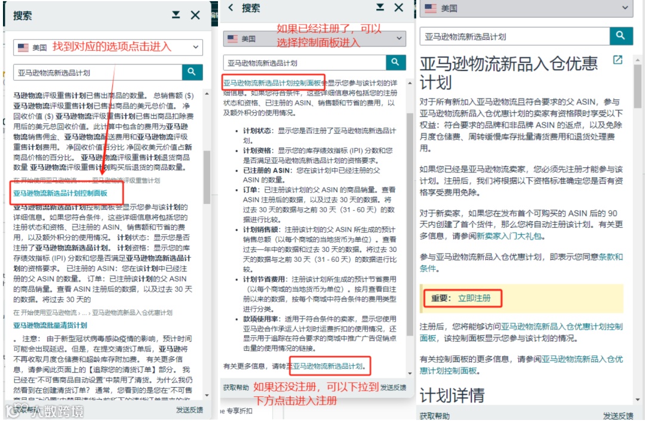Click 发送反馈 in middle panel footer
645x423 pixels.
pyautogui.click(x=393, y=387)
